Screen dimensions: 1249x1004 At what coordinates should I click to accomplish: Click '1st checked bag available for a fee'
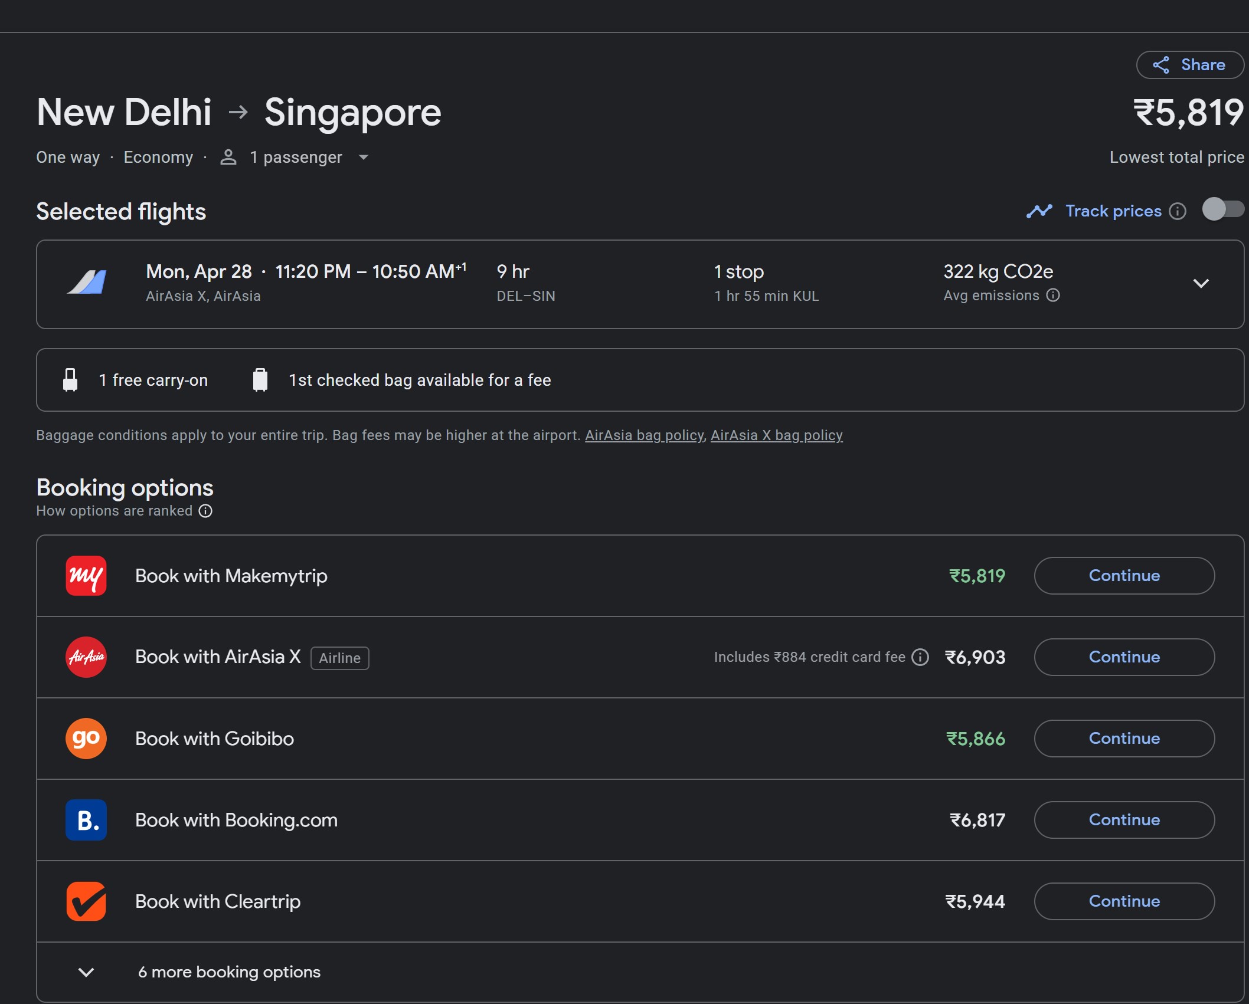coord(420,380)
